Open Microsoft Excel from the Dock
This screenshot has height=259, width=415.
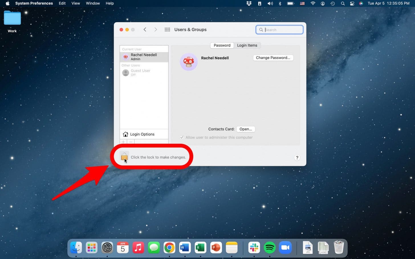[200, 248]
